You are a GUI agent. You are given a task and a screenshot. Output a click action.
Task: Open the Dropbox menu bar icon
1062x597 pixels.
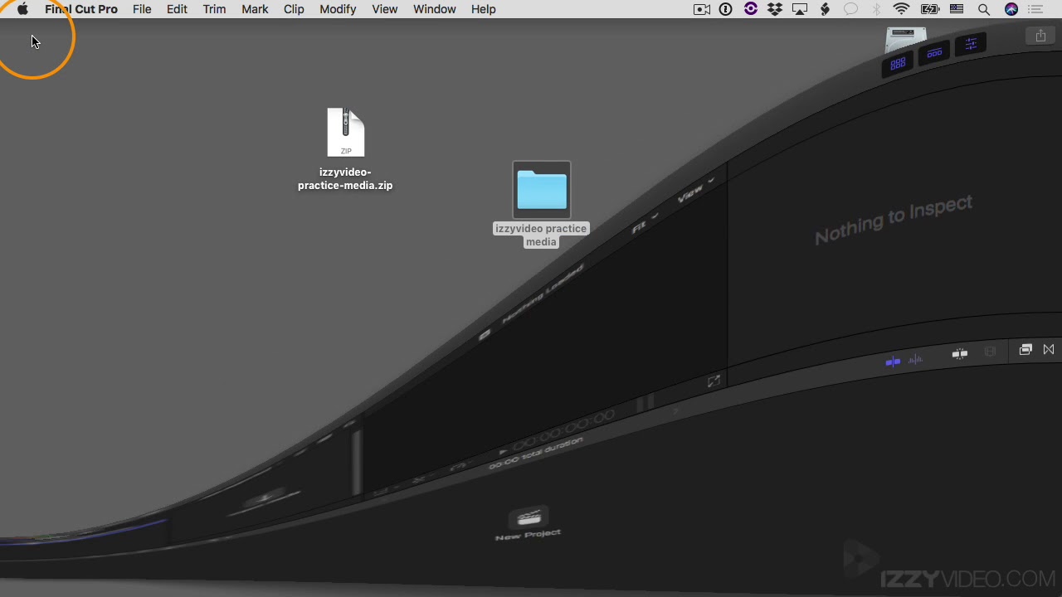(775, 9)
